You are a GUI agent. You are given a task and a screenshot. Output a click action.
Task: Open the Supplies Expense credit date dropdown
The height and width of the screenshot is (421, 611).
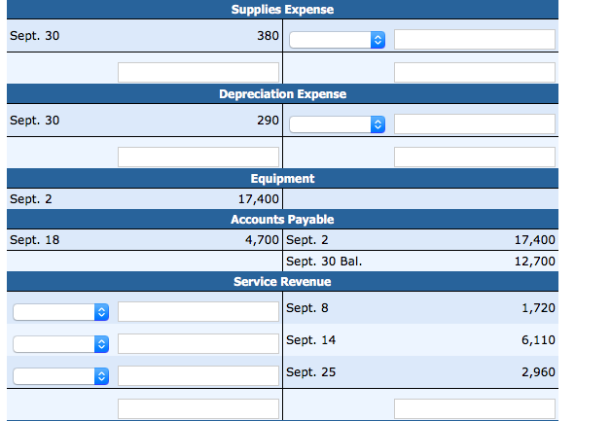point(338,40)
